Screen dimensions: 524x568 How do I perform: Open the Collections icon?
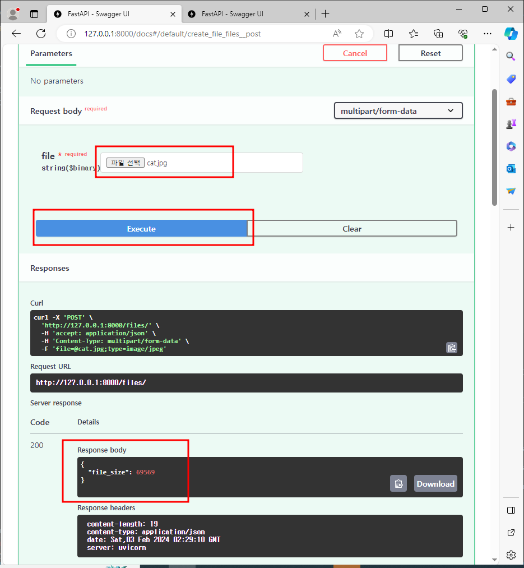click(438, 34)
